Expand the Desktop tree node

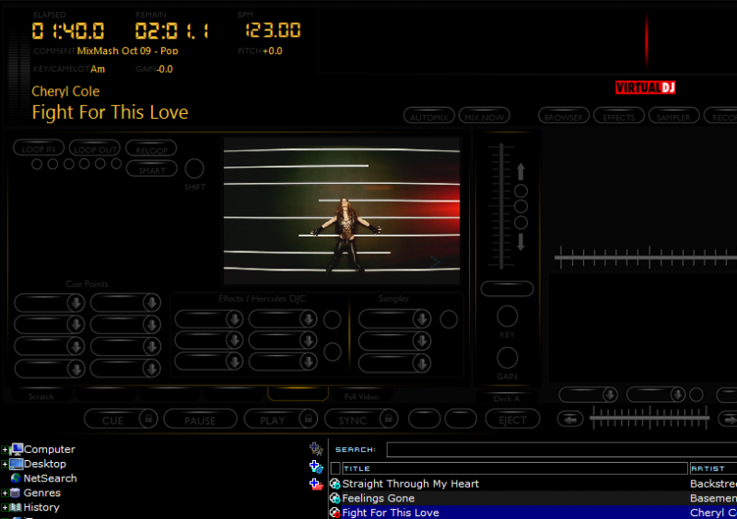click(x=5, y=464)
